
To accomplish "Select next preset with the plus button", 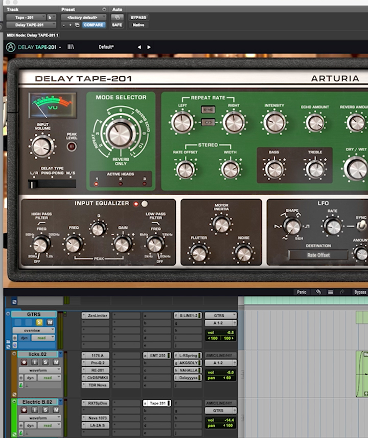I will 71,25.
